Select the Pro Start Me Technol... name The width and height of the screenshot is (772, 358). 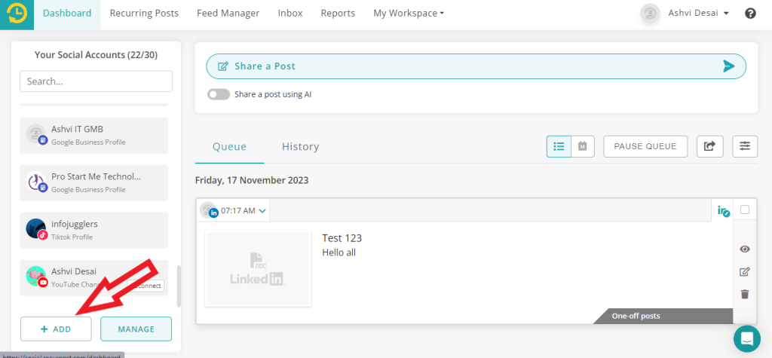click(x=96, y=176)
